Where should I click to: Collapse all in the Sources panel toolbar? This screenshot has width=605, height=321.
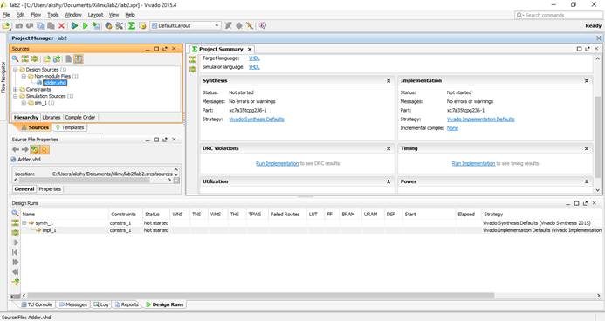(x=25, y=59)
